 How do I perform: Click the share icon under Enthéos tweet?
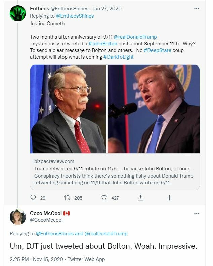tap(141, 198)
